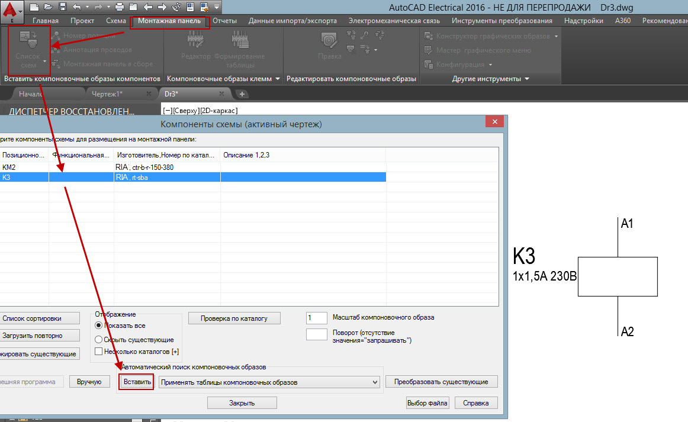Open the AutoCAD application menu button
The height and width of the screenshot is (422, 688).
[12, 12]
